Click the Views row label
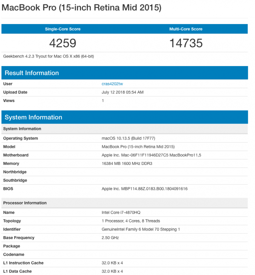 point(9,101)
